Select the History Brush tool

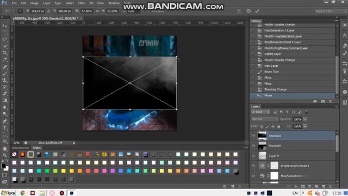[5, 87]
